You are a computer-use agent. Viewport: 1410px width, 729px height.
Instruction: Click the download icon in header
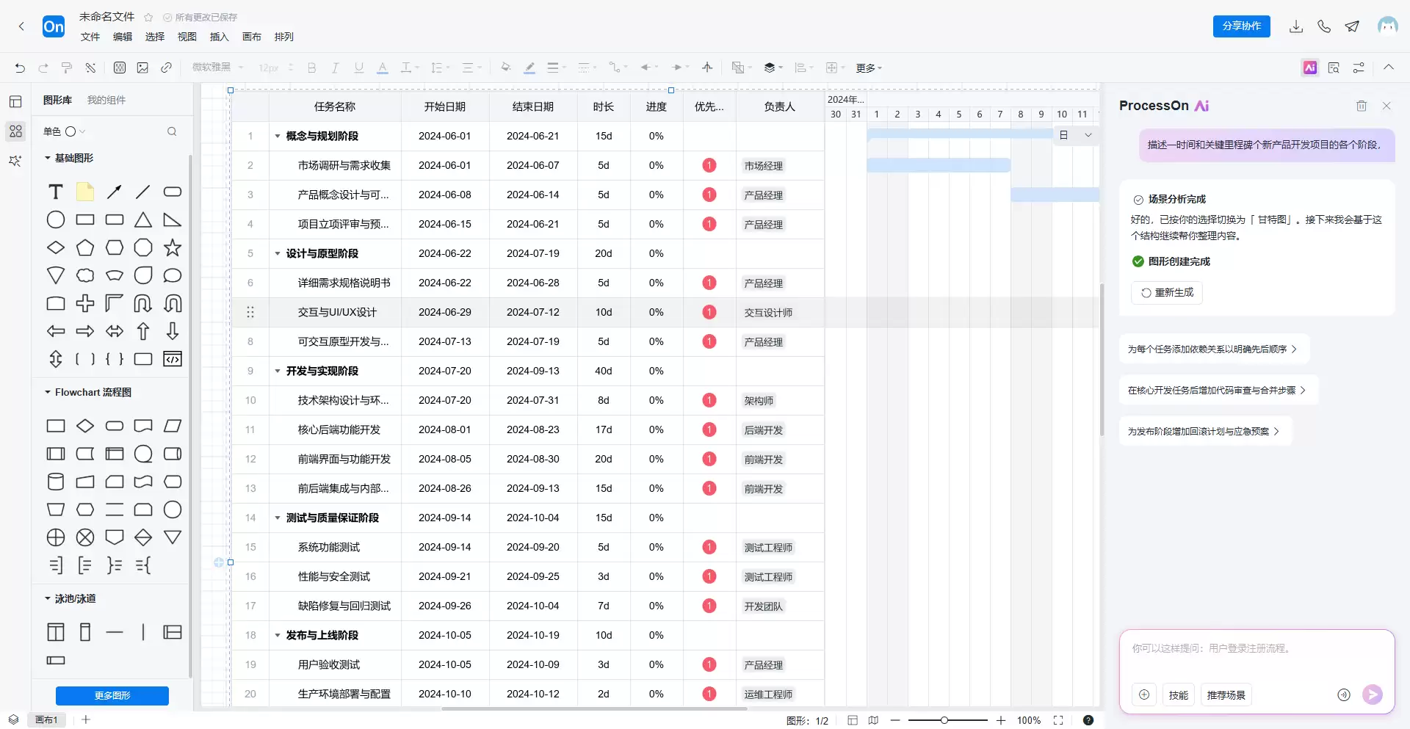pos(1296,26)
